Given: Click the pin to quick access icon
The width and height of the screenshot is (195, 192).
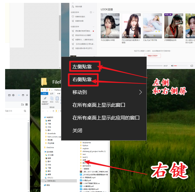Looking at the screenshot, I should point(45,98).
